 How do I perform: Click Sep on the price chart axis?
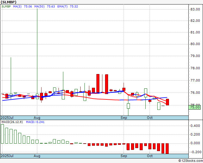[x=124, y=118]
